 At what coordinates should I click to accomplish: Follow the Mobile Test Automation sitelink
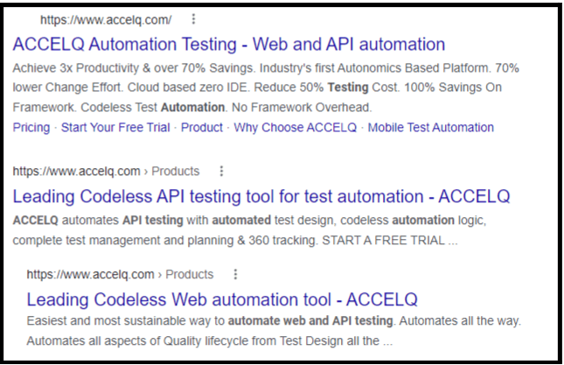(430, 128)
